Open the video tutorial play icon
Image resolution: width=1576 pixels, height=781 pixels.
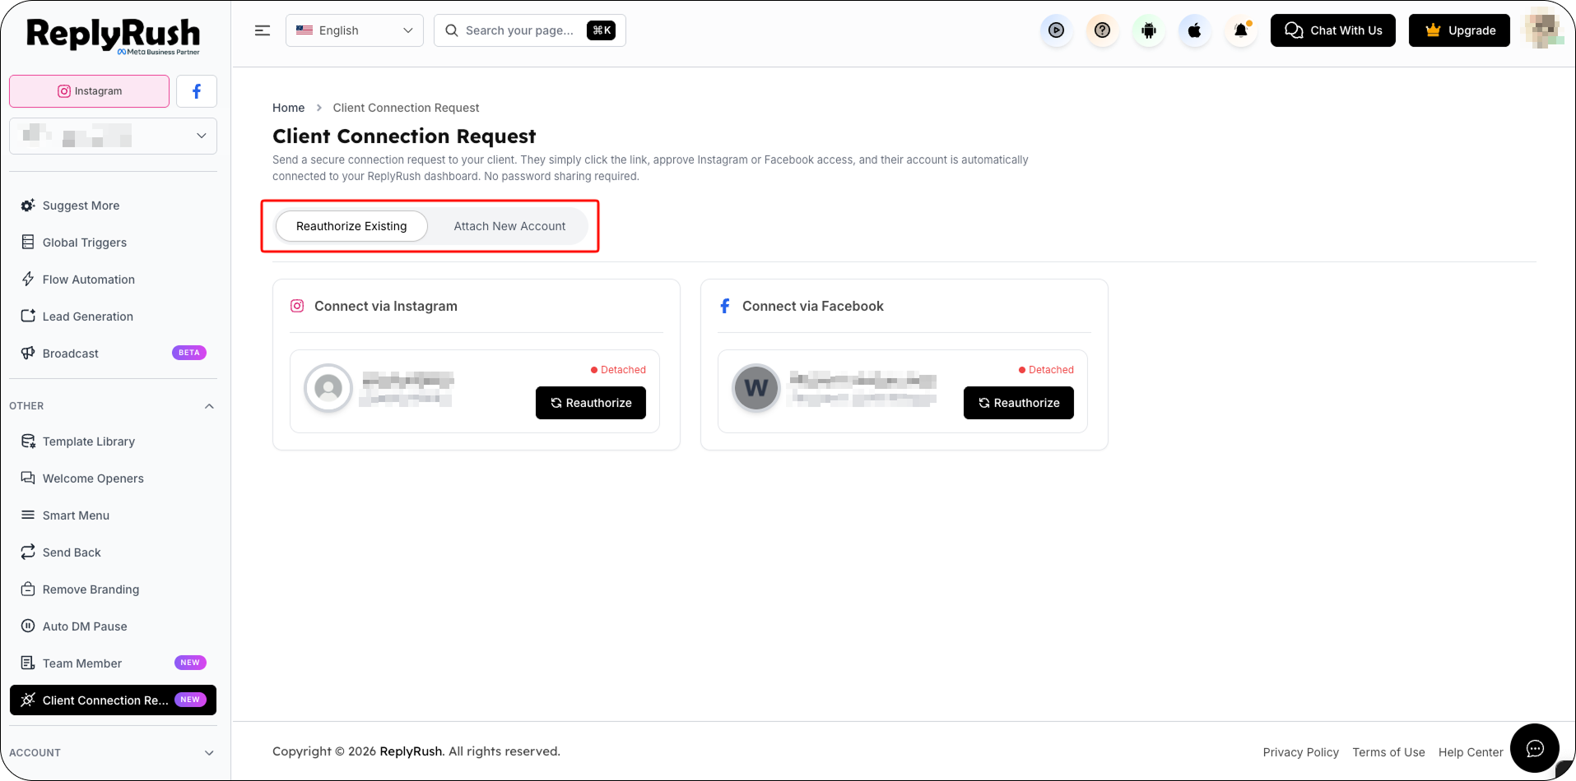1057,30
